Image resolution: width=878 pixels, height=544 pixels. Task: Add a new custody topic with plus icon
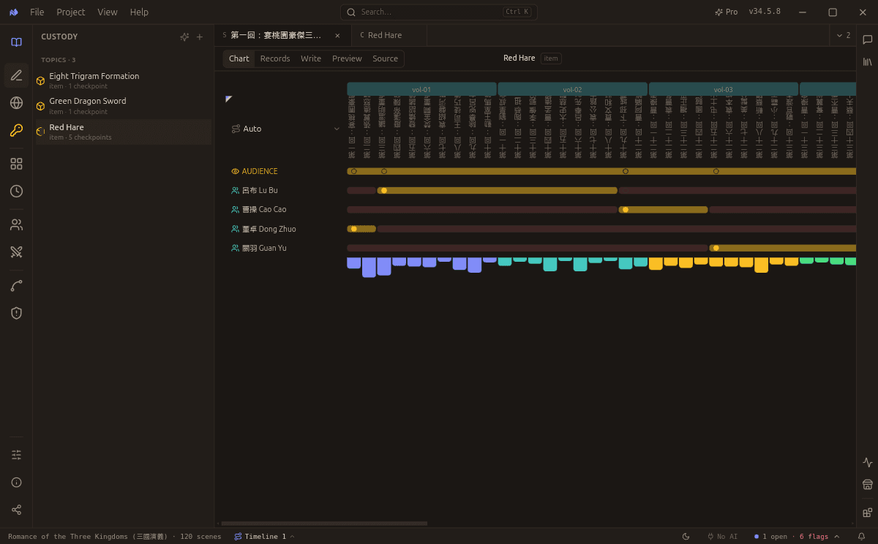tap(200, 37)
